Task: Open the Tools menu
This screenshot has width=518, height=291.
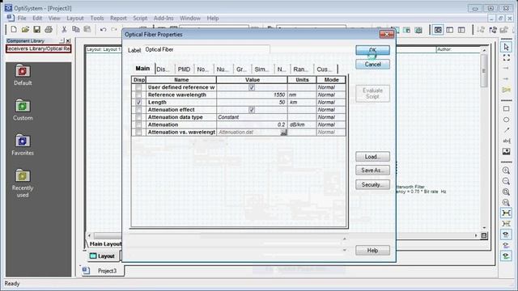Action: pyautogui.click(x=97, y=18)
